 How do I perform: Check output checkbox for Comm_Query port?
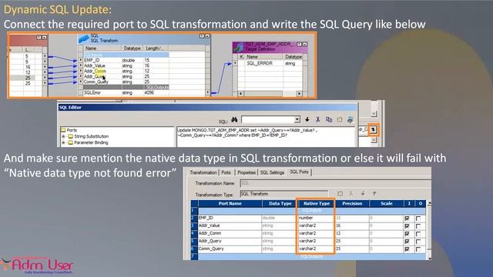tap(418, 249)
